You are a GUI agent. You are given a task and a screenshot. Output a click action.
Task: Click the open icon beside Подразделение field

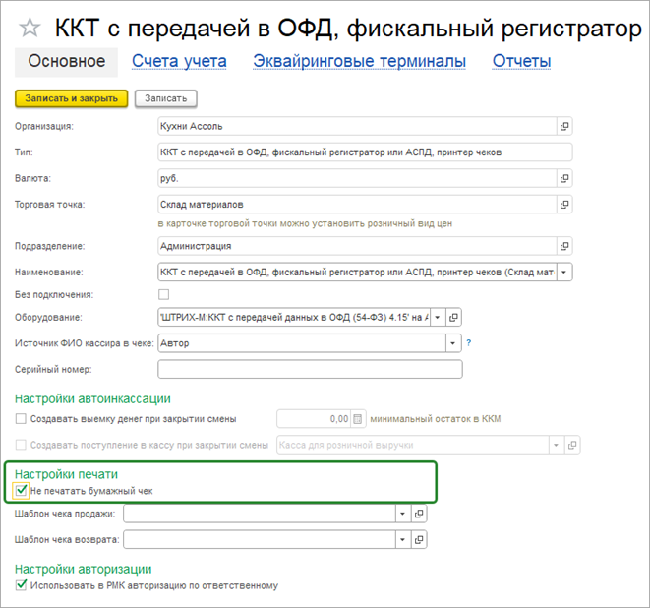point(564,246)
